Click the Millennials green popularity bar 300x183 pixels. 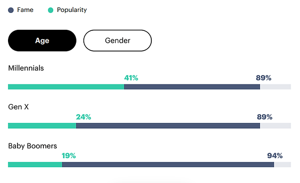coord(66,87)
